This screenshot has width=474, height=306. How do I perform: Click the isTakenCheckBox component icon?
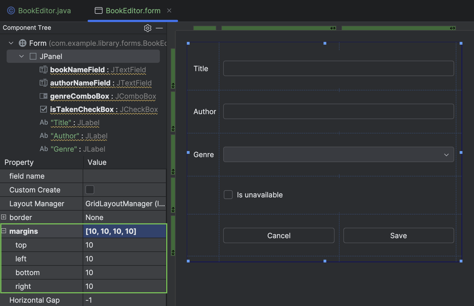[43, 109]
